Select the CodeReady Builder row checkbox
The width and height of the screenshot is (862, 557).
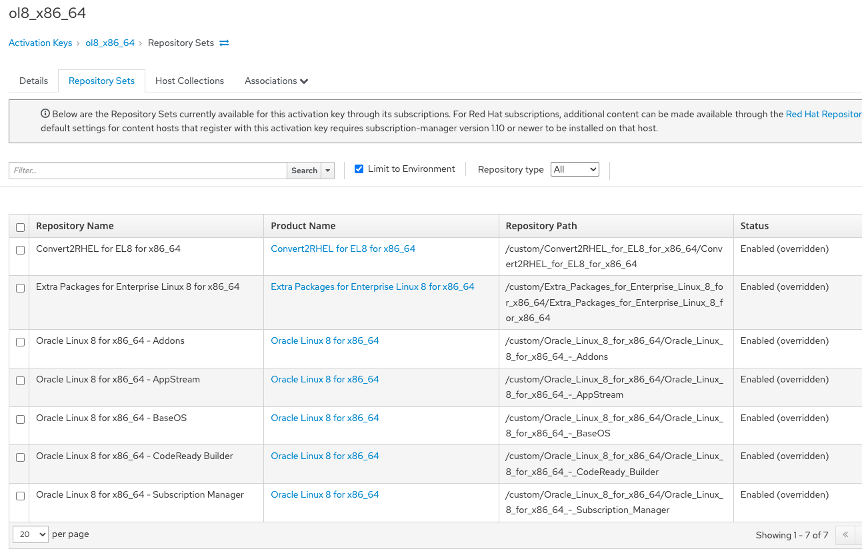tap(20, 457)
